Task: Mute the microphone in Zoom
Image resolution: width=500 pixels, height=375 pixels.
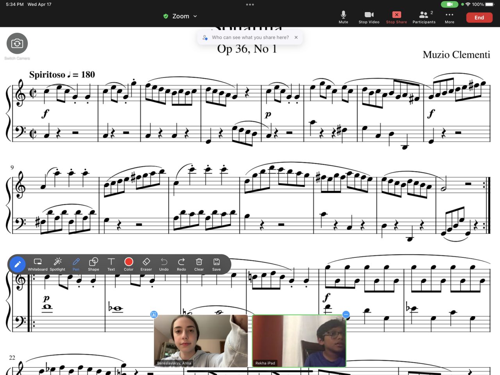Action: click(343, 17)
